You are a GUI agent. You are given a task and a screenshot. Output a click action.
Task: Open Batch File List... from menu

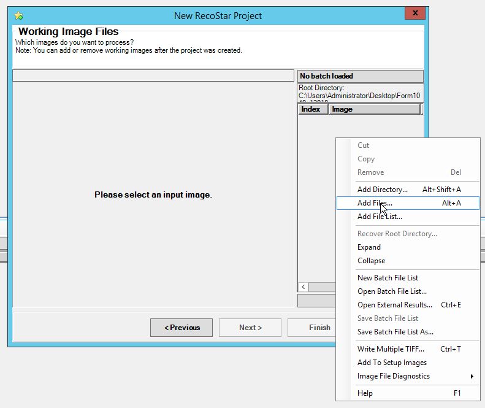(x=408, y=291)
